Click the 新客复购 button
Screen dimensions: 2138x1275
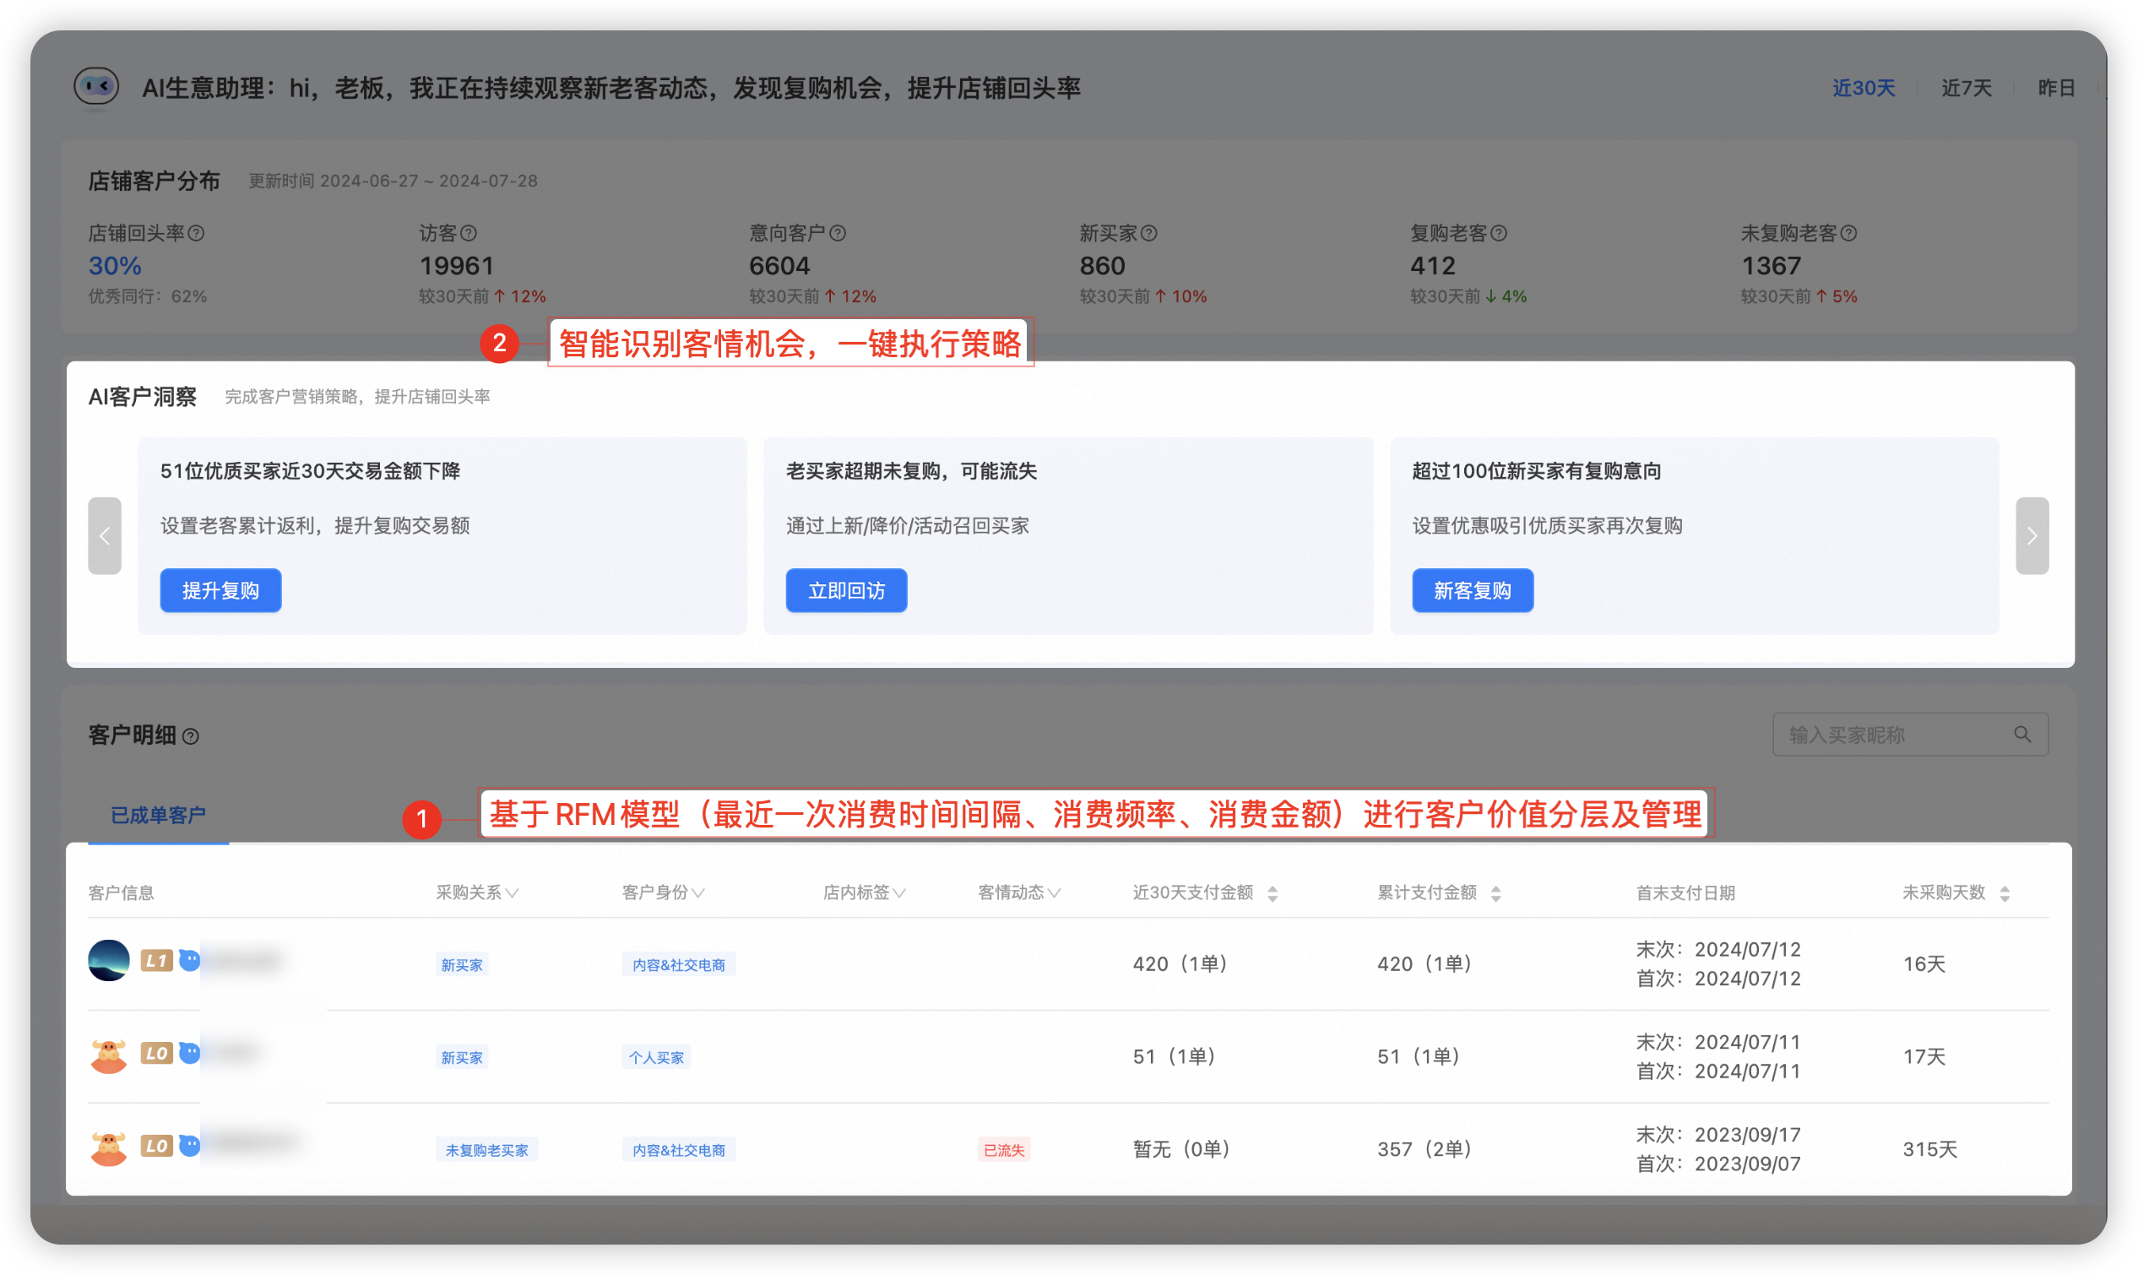pyautogui.click(x=1472, y=590)
